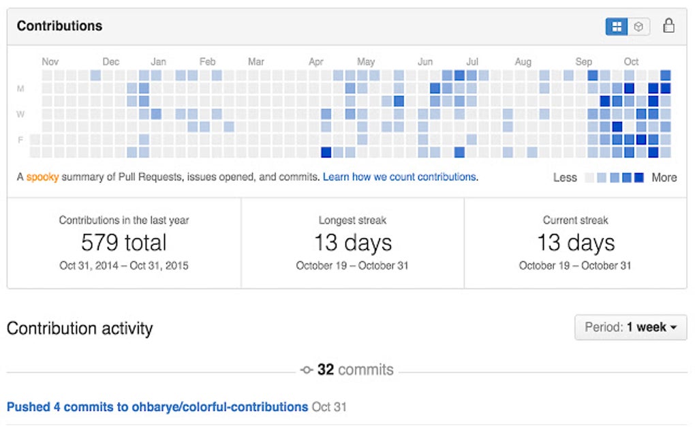This screenshot has height=435, width=695.
Task: Select the Contributions panel header
Action: coord(60,26)
